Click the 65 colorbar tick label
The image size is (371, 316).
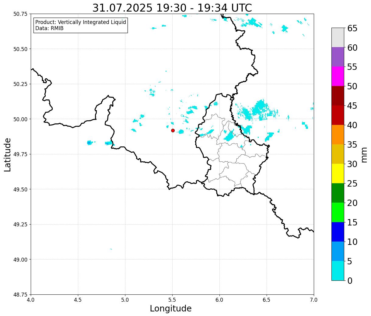[352, 29]
